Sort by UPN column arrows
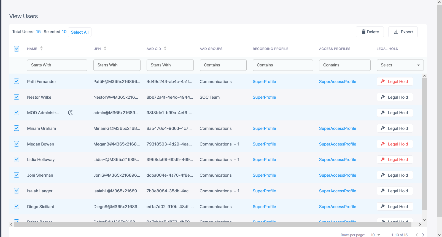442x237 pixels. tap(105, 49)
